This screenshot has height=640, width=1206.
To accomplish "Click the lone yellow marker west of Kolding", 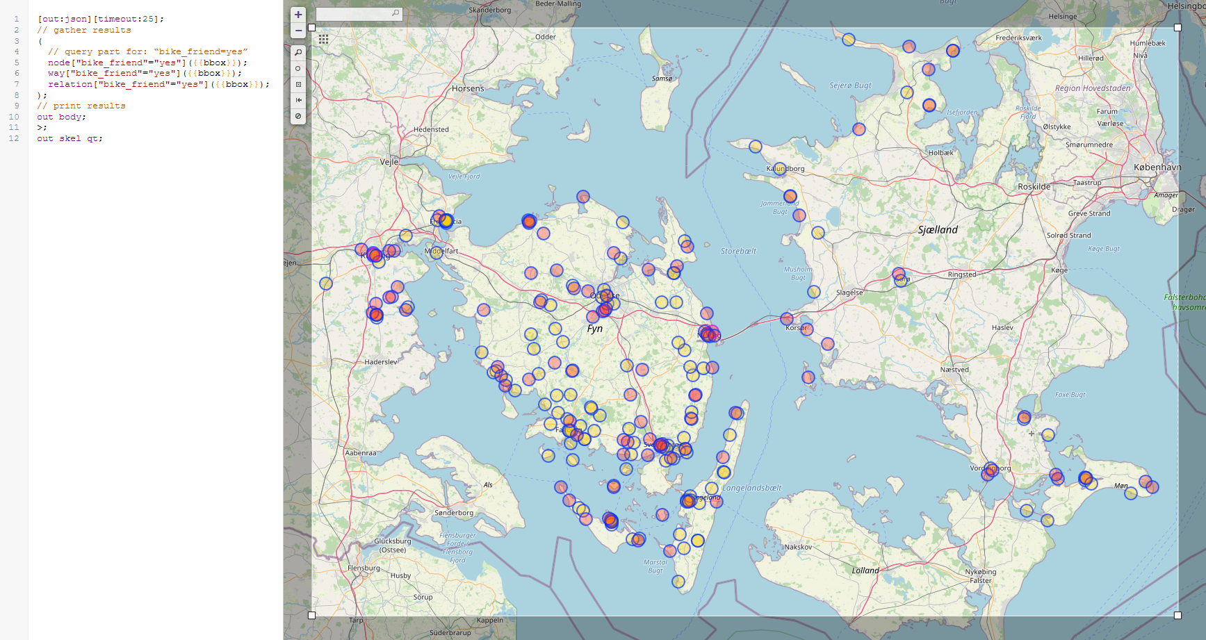I will 326,284.
